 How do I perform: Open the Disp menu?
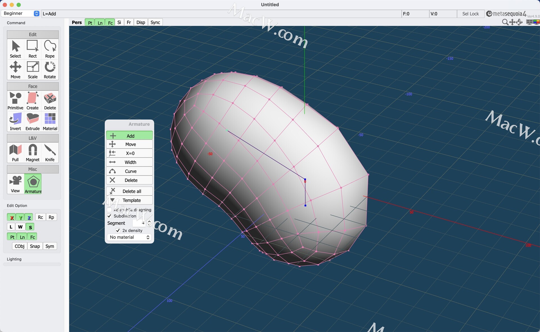click(x=141, y=22)
